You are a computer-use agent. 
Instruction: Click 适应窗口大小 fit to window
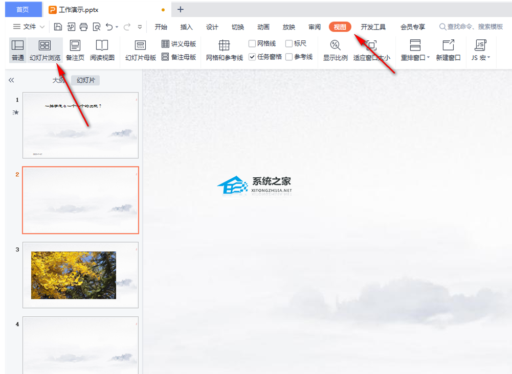tap(371, 50)
